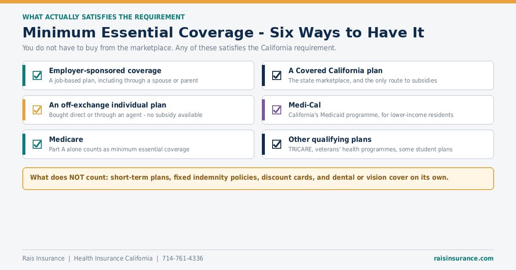Click the off-exchange no subsidy description
516x270 pixels.
(x=126, y=115)
